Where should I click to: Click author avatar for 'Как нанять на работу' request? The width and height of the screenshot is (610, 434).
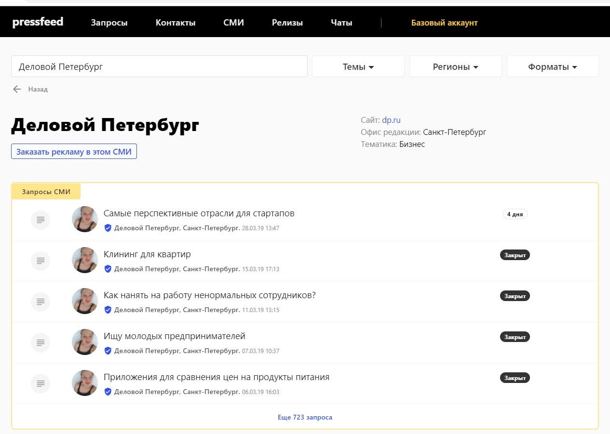pyautogui.click(x=85, y=301)
